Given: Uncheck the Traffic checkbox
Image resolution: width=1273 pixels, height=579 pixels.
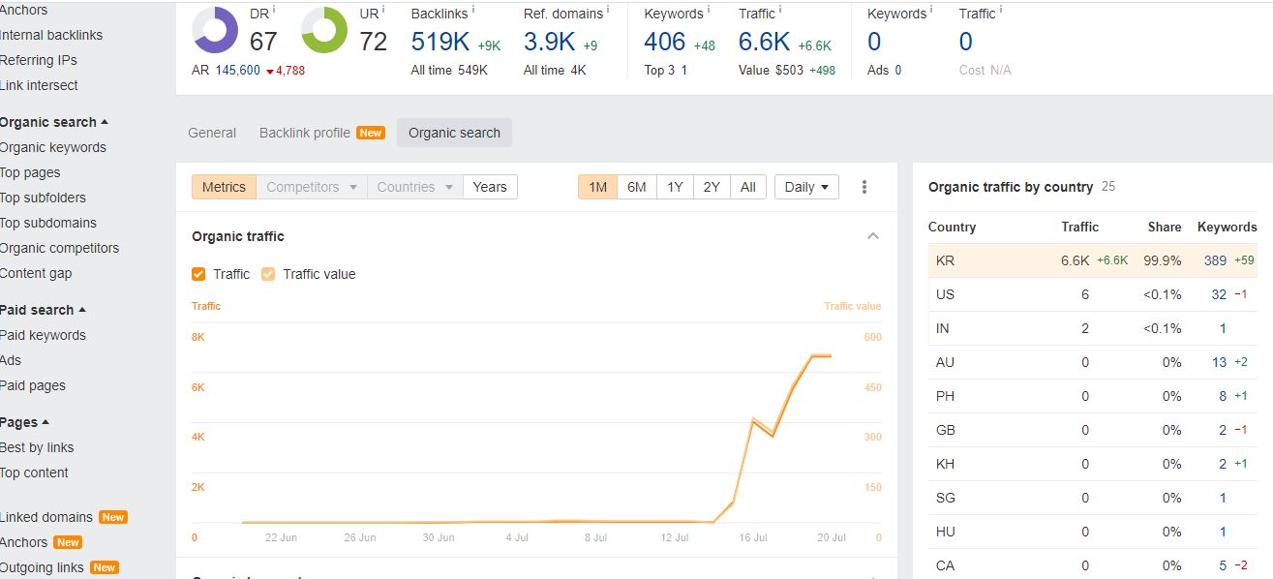Looking at the screenshot, I should click(x=199, y=274).
